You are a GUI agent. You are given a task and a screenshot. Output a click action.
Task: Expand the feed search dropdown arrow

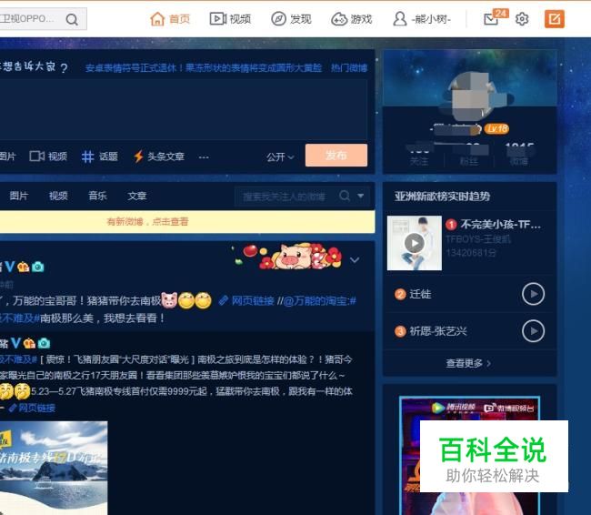[361, 196]
